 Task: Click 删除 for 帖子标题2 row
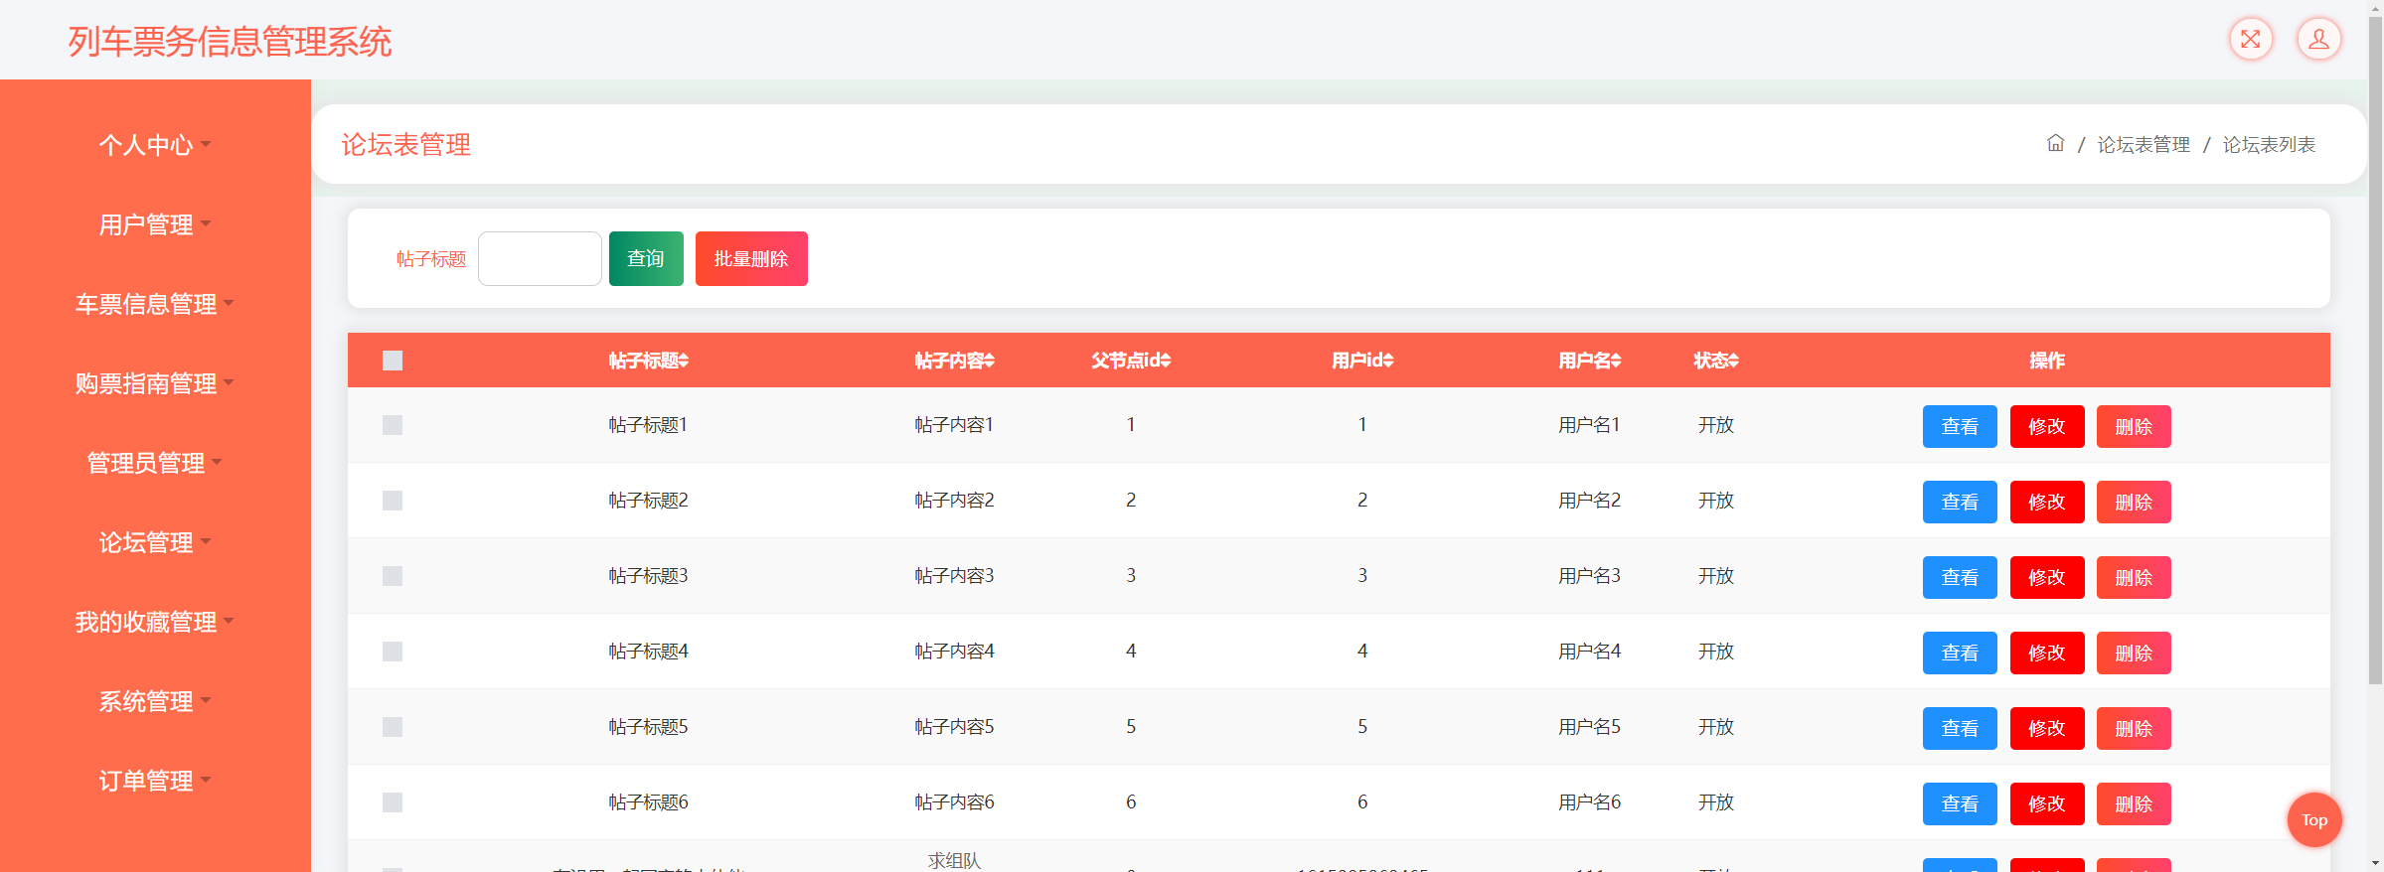(2134, 502)
